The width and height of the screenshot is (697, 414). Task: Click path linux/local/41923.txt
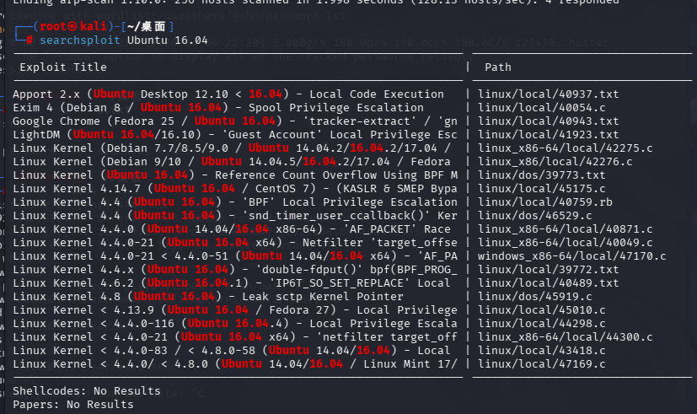click(x=548, y=135)
